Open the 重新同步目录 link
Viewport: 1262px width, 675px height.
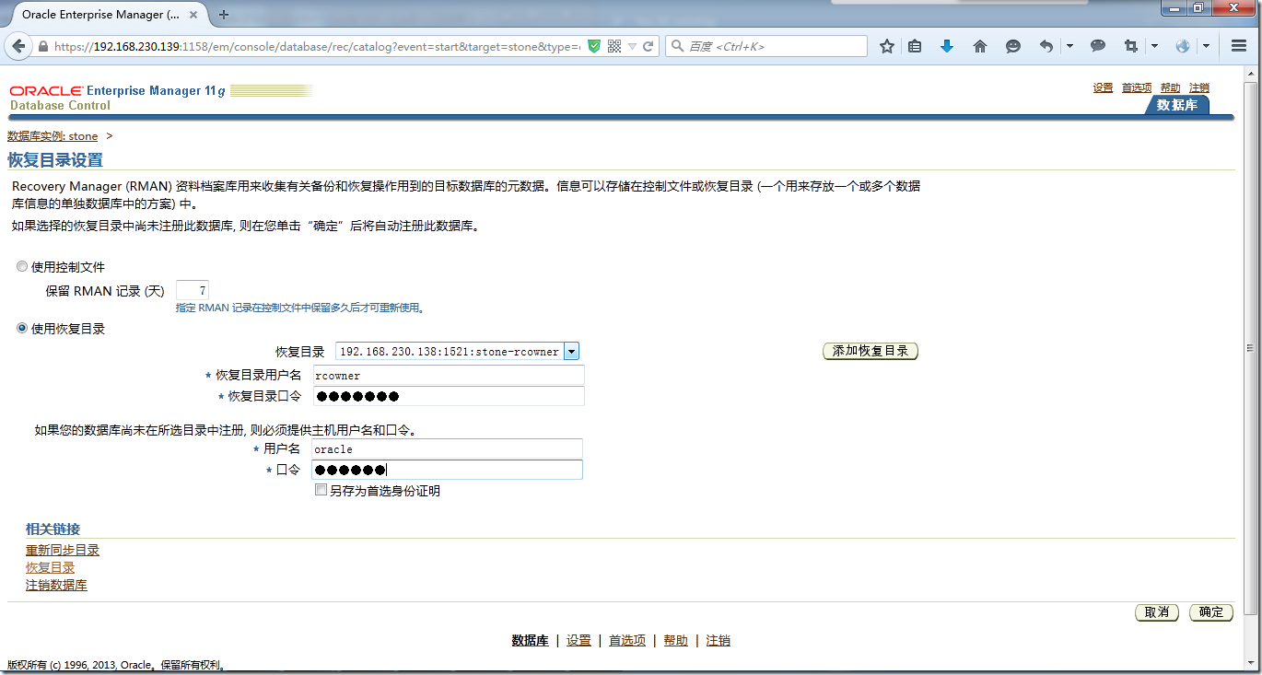tap(63, 551)
